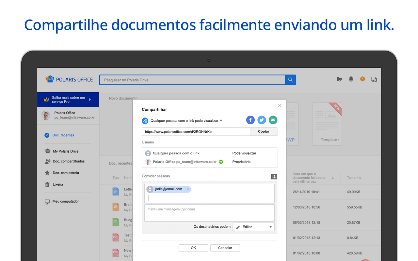Click the Cancelar button

coord(225,248)
